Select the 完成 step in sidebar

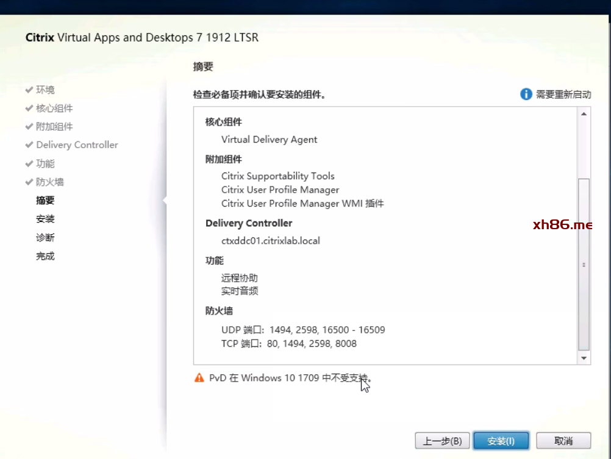(x=45, y=256)
